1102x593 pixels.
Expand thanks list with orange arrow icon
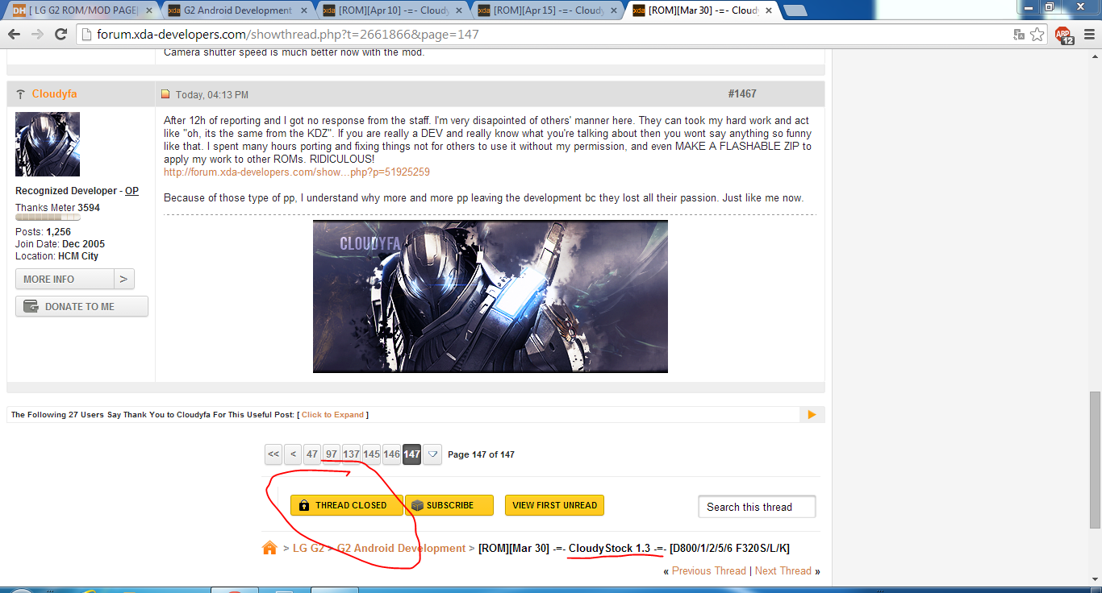[x=811, y=415]
